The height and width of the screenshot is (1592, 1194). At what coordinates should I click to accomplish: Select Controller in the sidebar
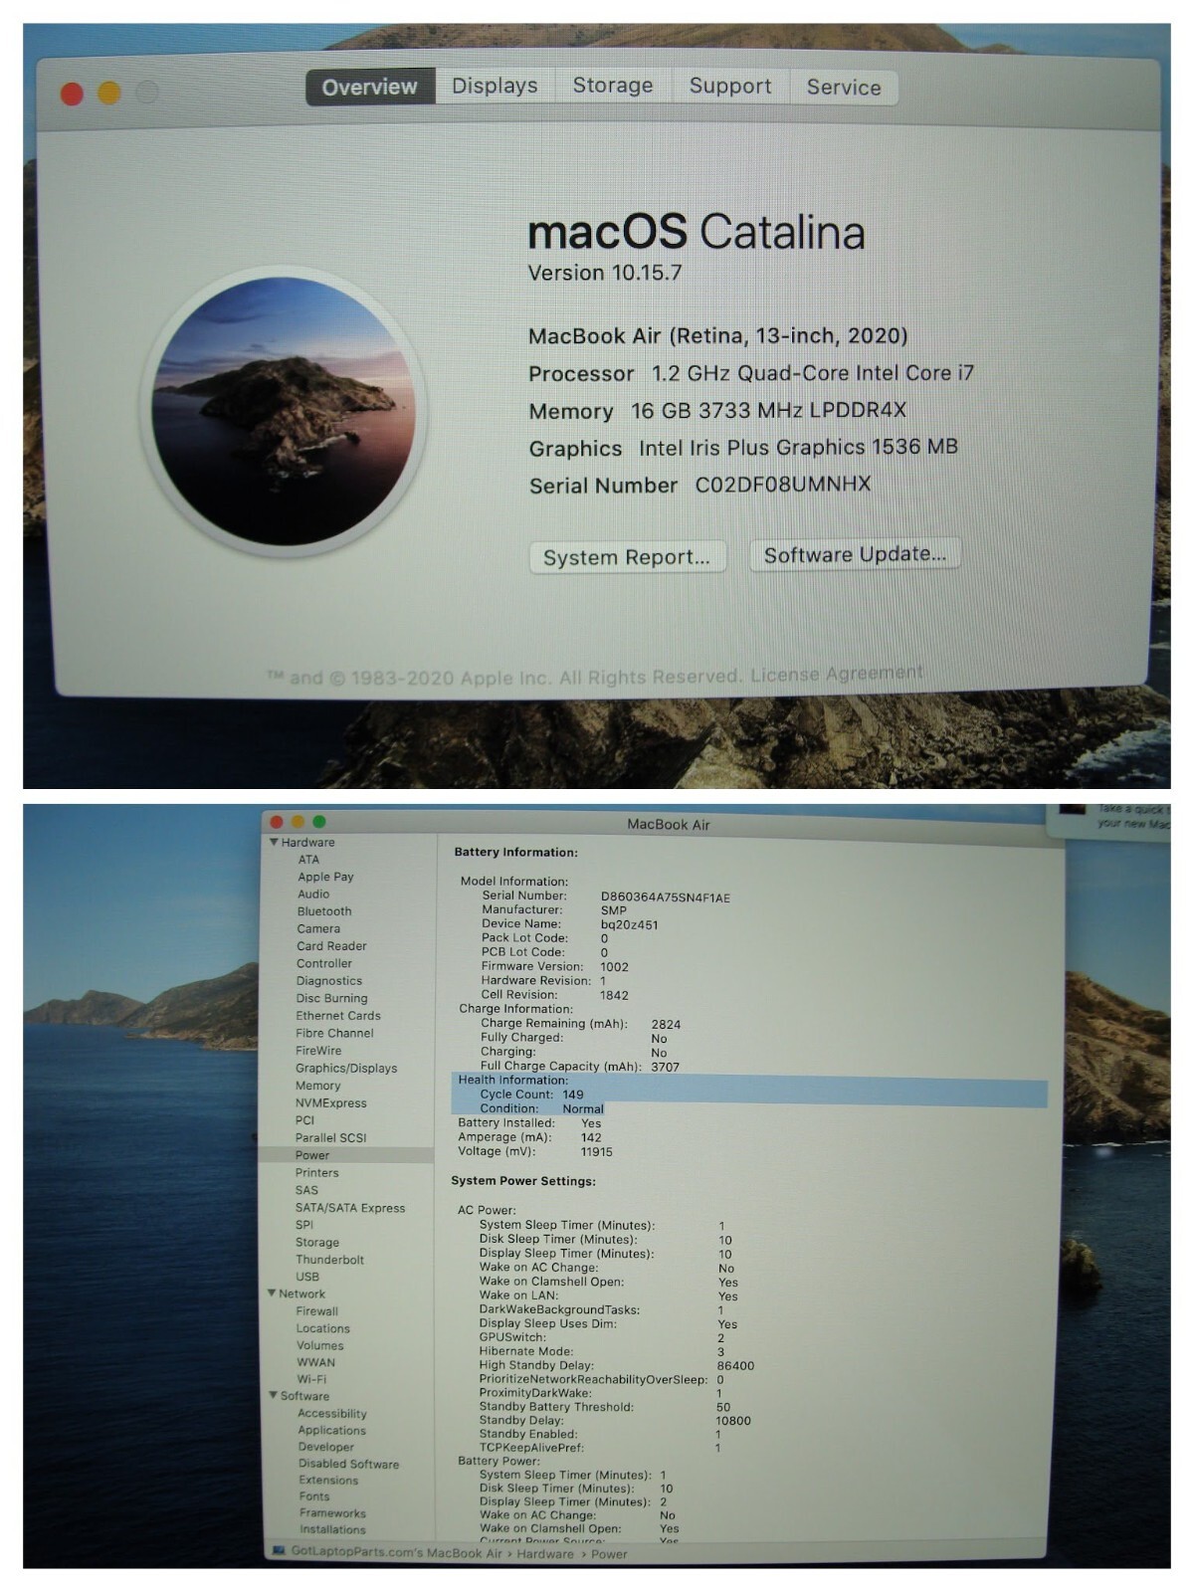coord(324,963)
